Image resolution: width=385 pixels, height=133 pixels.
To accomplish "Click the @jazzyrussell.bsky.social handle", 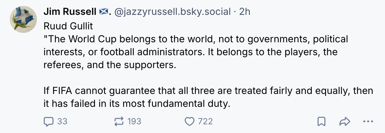I will 173,12.
